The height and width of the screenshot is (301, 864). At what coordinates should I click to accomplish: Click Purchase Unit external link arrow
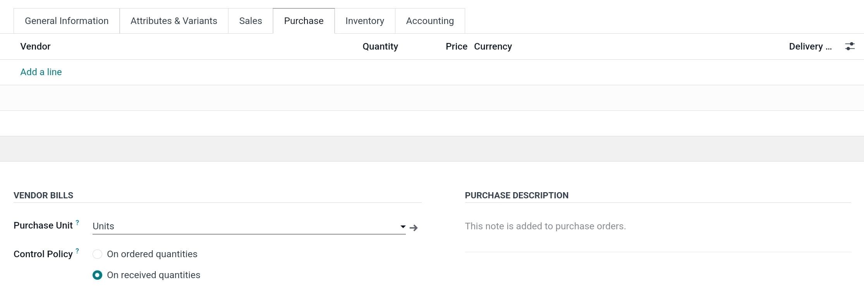414,228
